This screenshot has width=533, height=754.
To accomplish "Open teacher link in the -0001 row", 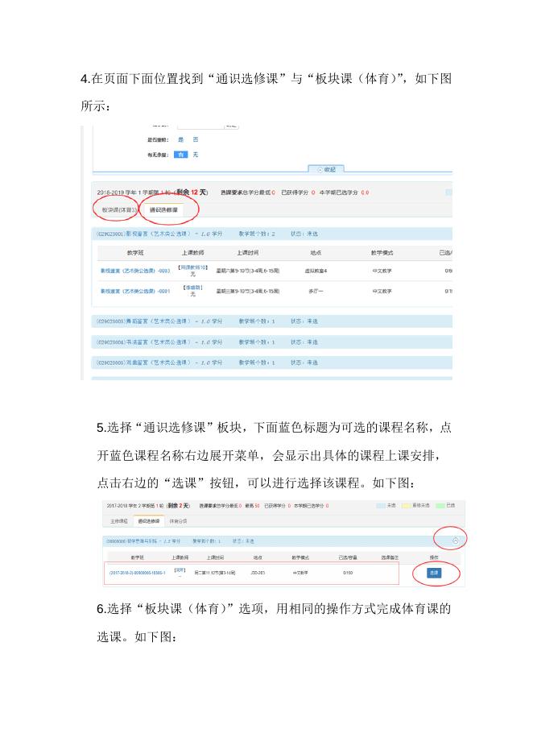I will click(192, 288).
